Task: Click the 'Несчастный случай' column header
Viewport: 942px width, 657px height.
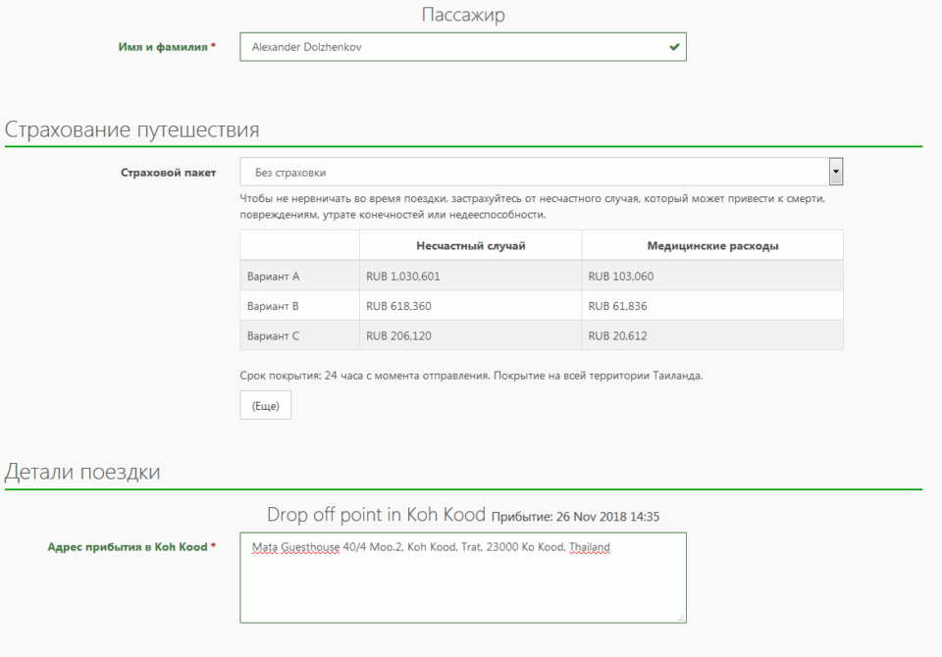Action: pos(470,245)
